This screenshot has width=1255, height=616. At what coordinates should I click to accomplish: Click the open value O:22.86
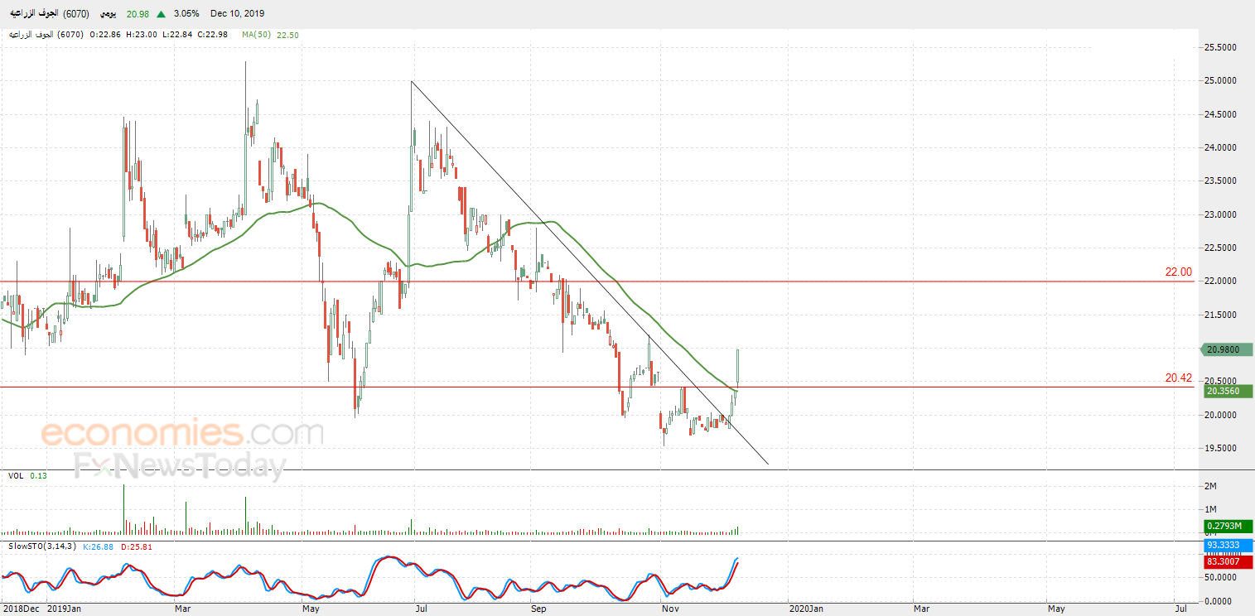106,35
